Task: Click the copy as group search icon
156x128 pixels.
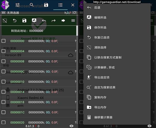Action: click(x=89, y=57)
